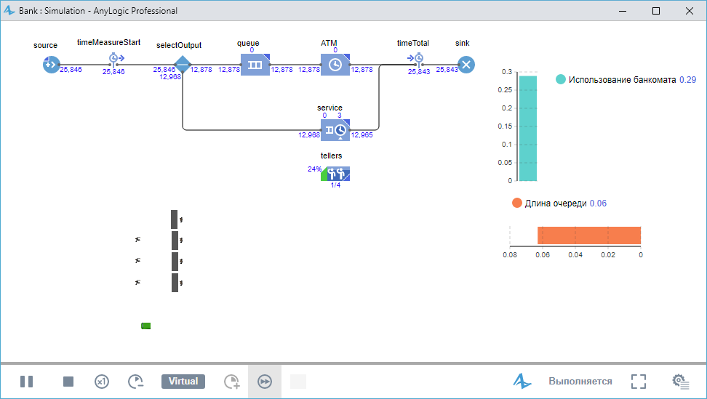Click the topmost teller desk in animation
Viewport: 707px width, 399px height.
[174, 219]
